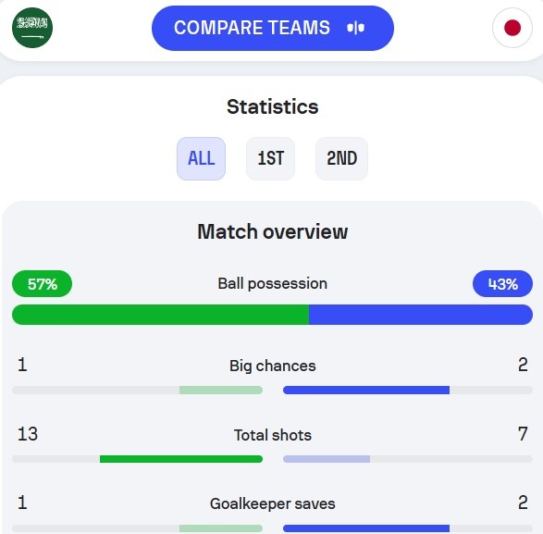The width and height of the screenshot is (543, 534).
Task: Switch to 2ND half statistics
Action: tap(341, 158)
